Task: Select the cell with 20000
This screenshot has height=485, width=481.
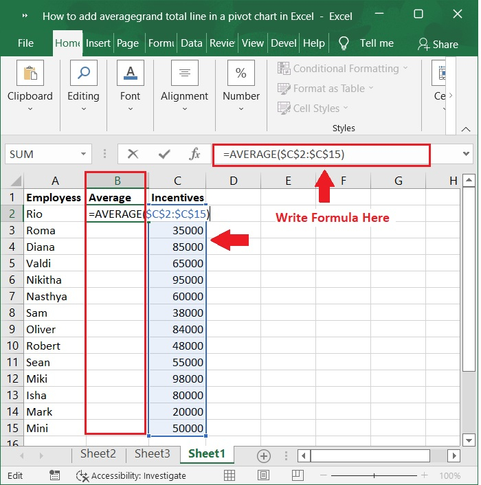Action: [177, 411]
